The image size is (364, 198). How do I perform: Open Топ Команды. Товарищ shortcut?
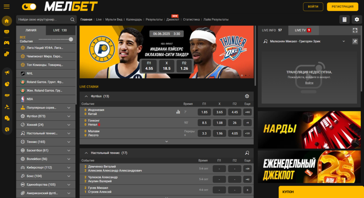[46, 65]
